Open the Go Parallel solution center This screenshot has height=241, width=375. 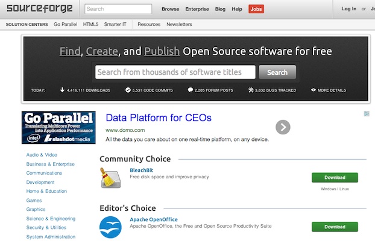[x=65, y=24]
